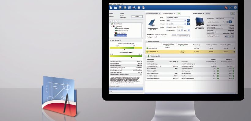Open help with the question mark icon

point(235,8)
